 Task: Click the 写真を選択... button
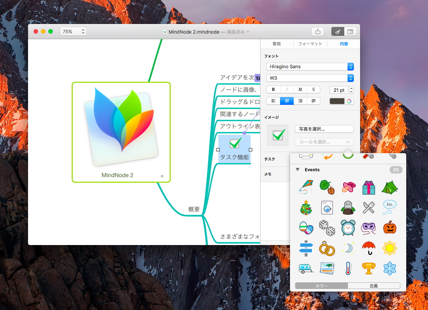point(324,129)
